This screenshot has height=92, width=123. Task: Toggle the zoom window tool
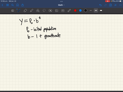tap(13, 10)
